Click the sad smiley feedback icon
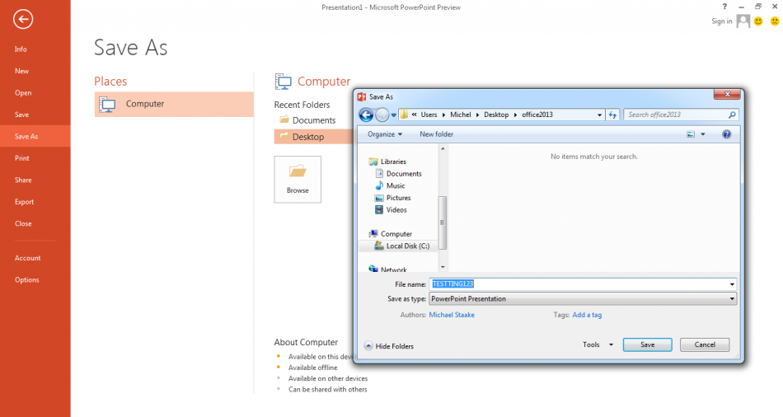Screen dimensions: 783x417 775,21
